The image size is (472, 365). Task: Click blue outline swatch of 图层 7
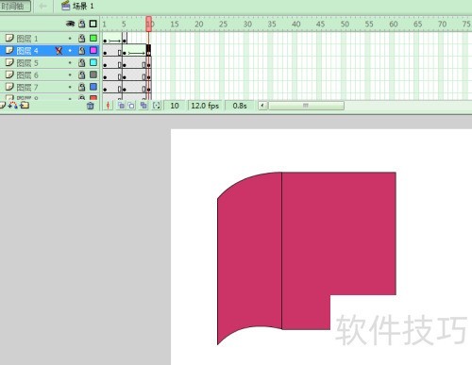pos(93,87)
